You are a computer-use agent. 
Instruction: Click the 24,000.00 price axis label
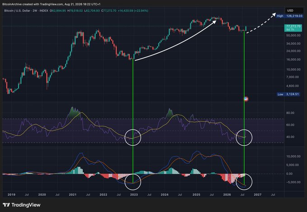pos(293,51)
